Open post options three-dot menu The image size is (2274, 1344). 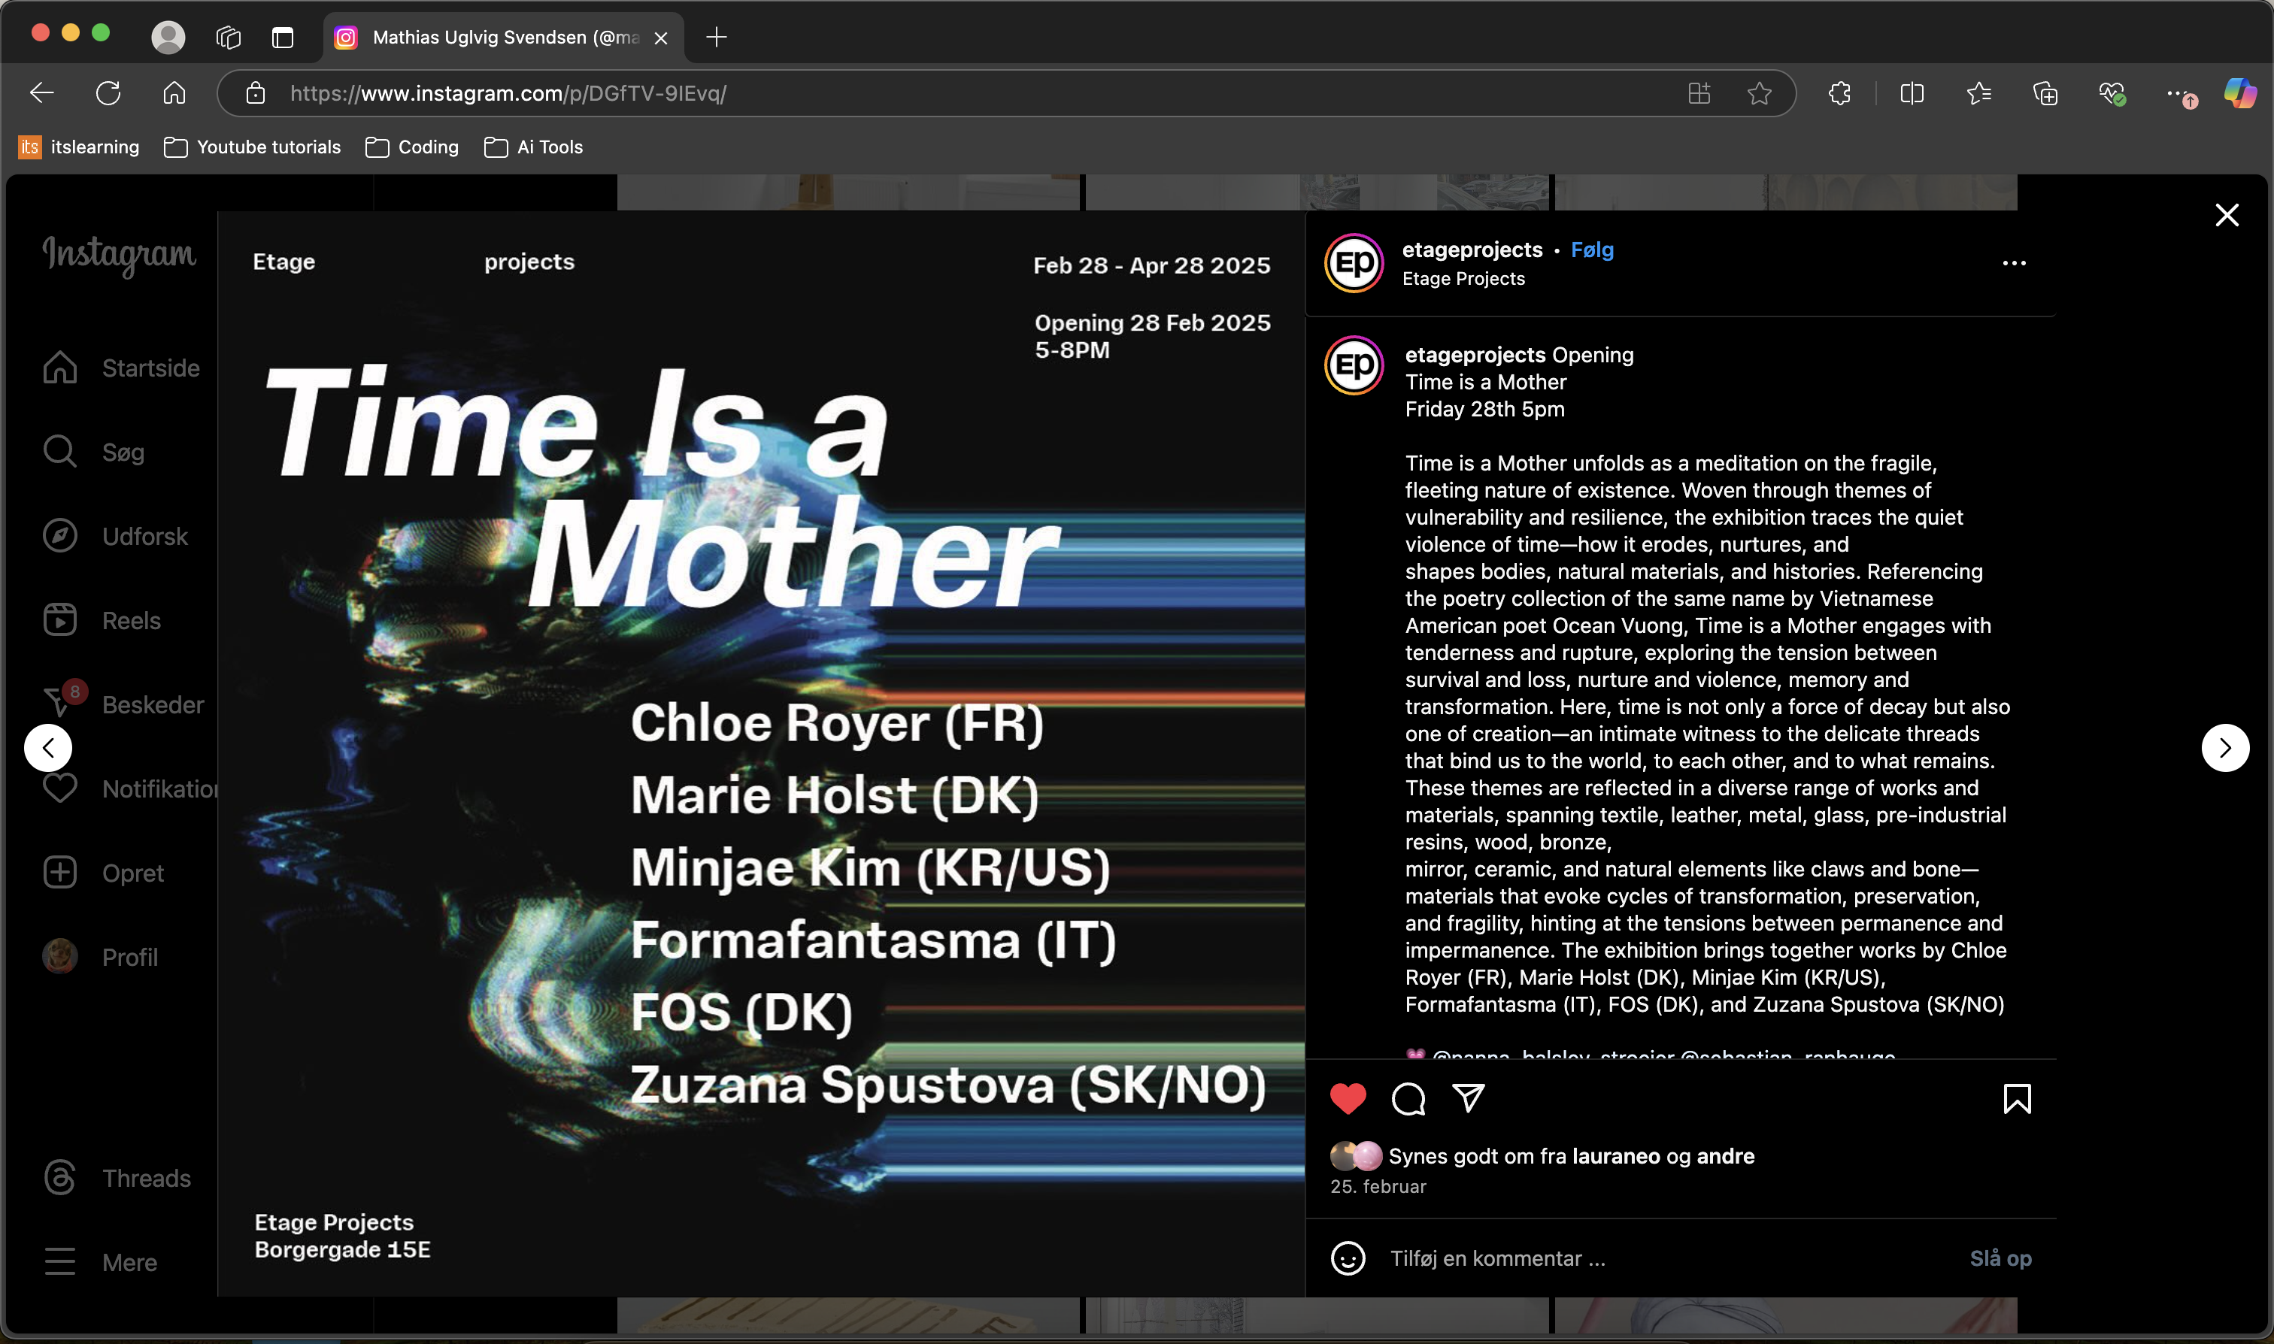pos(2013,262)
